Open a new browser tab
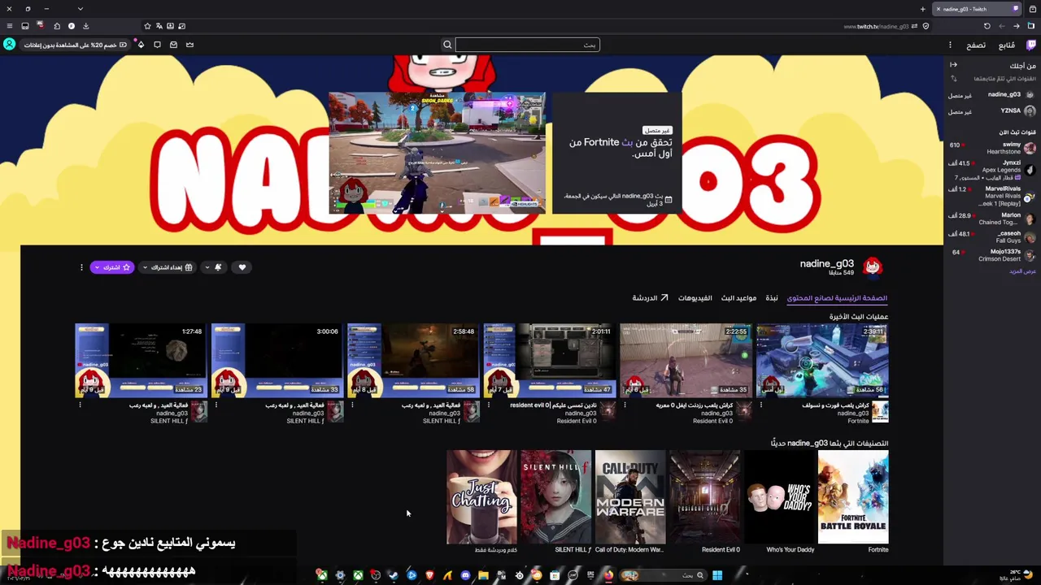The width and height of the screenshot is (1041, 585). (922, 9)
